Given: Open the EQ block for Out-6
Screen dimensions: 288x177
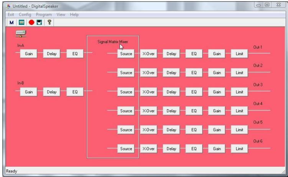Looking at the screenshot, I should pyautogui.click(x=194, y=149).
